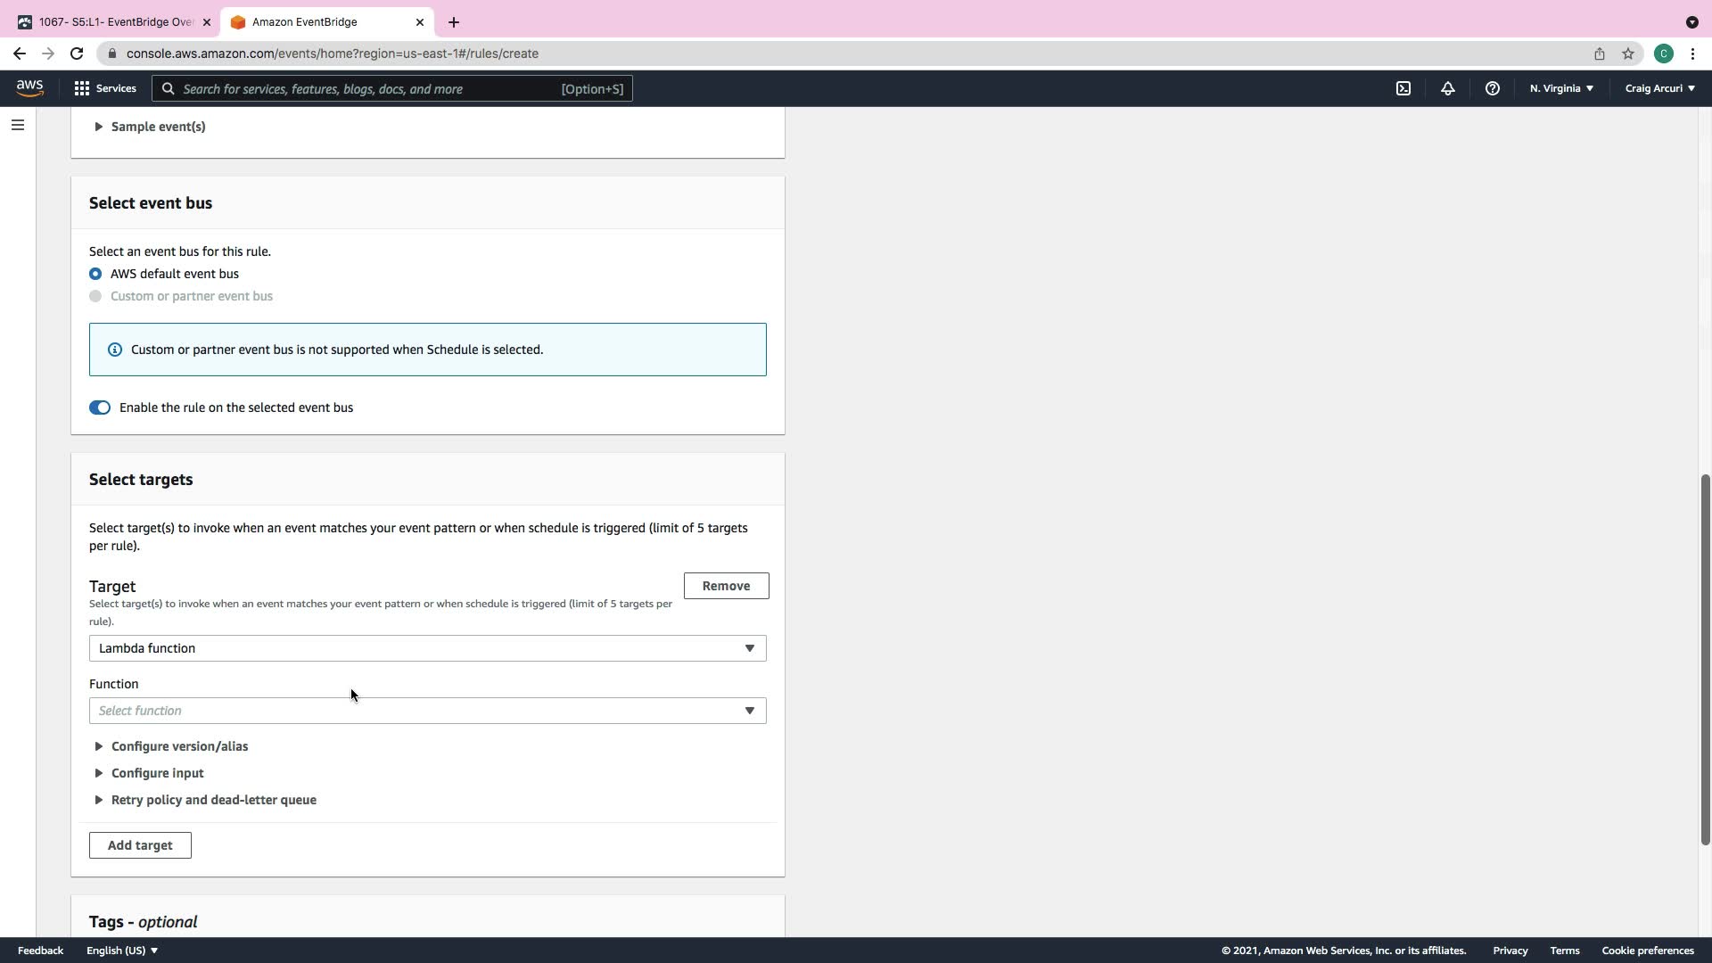The height and width of the screenshot is (963, 1712).
Task: Expand Configure version/alias section
Action: 178,746
